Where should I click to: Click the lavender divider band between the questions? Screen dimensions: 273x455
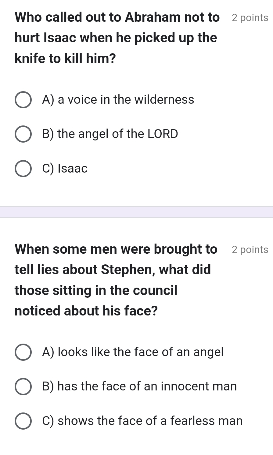tap(136, 212)
